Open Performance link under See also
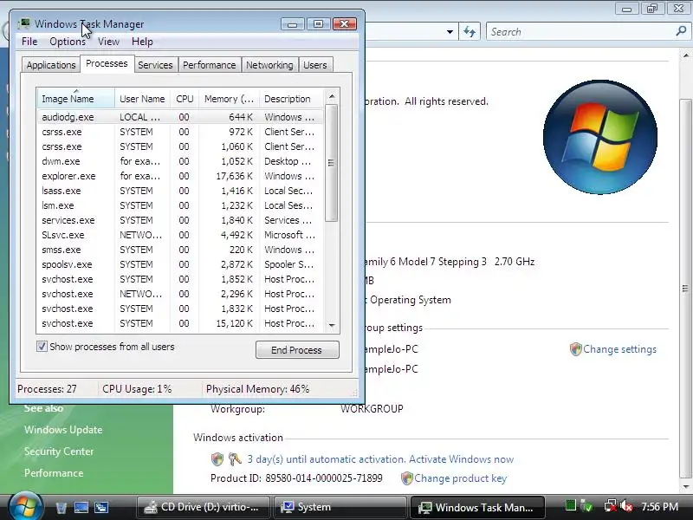Image resolution: width=693 pixels, height=520 pixels. 54,473
